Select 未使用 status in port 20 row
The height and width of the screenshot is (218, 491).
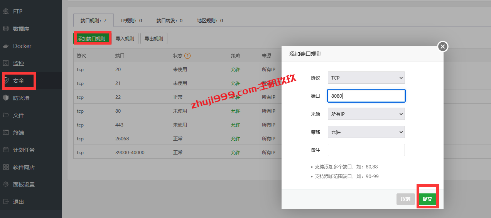[180, 69]
